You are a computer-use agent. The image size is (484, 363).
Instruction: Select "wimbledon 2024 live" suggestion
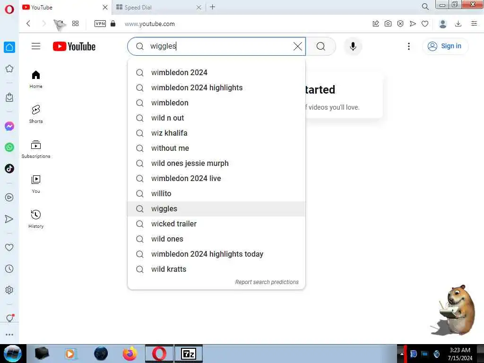pyautogui.click(x=216, y=178)
